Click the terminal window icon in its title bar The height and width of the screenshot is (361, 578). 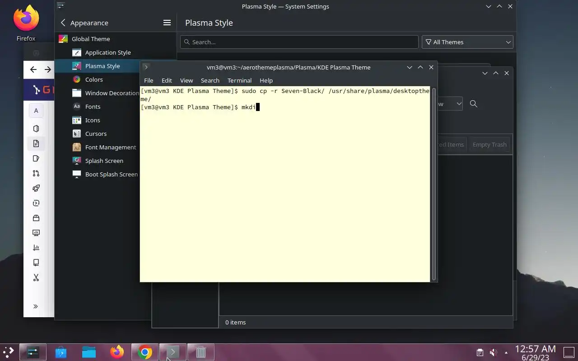(x=146, y=67)
